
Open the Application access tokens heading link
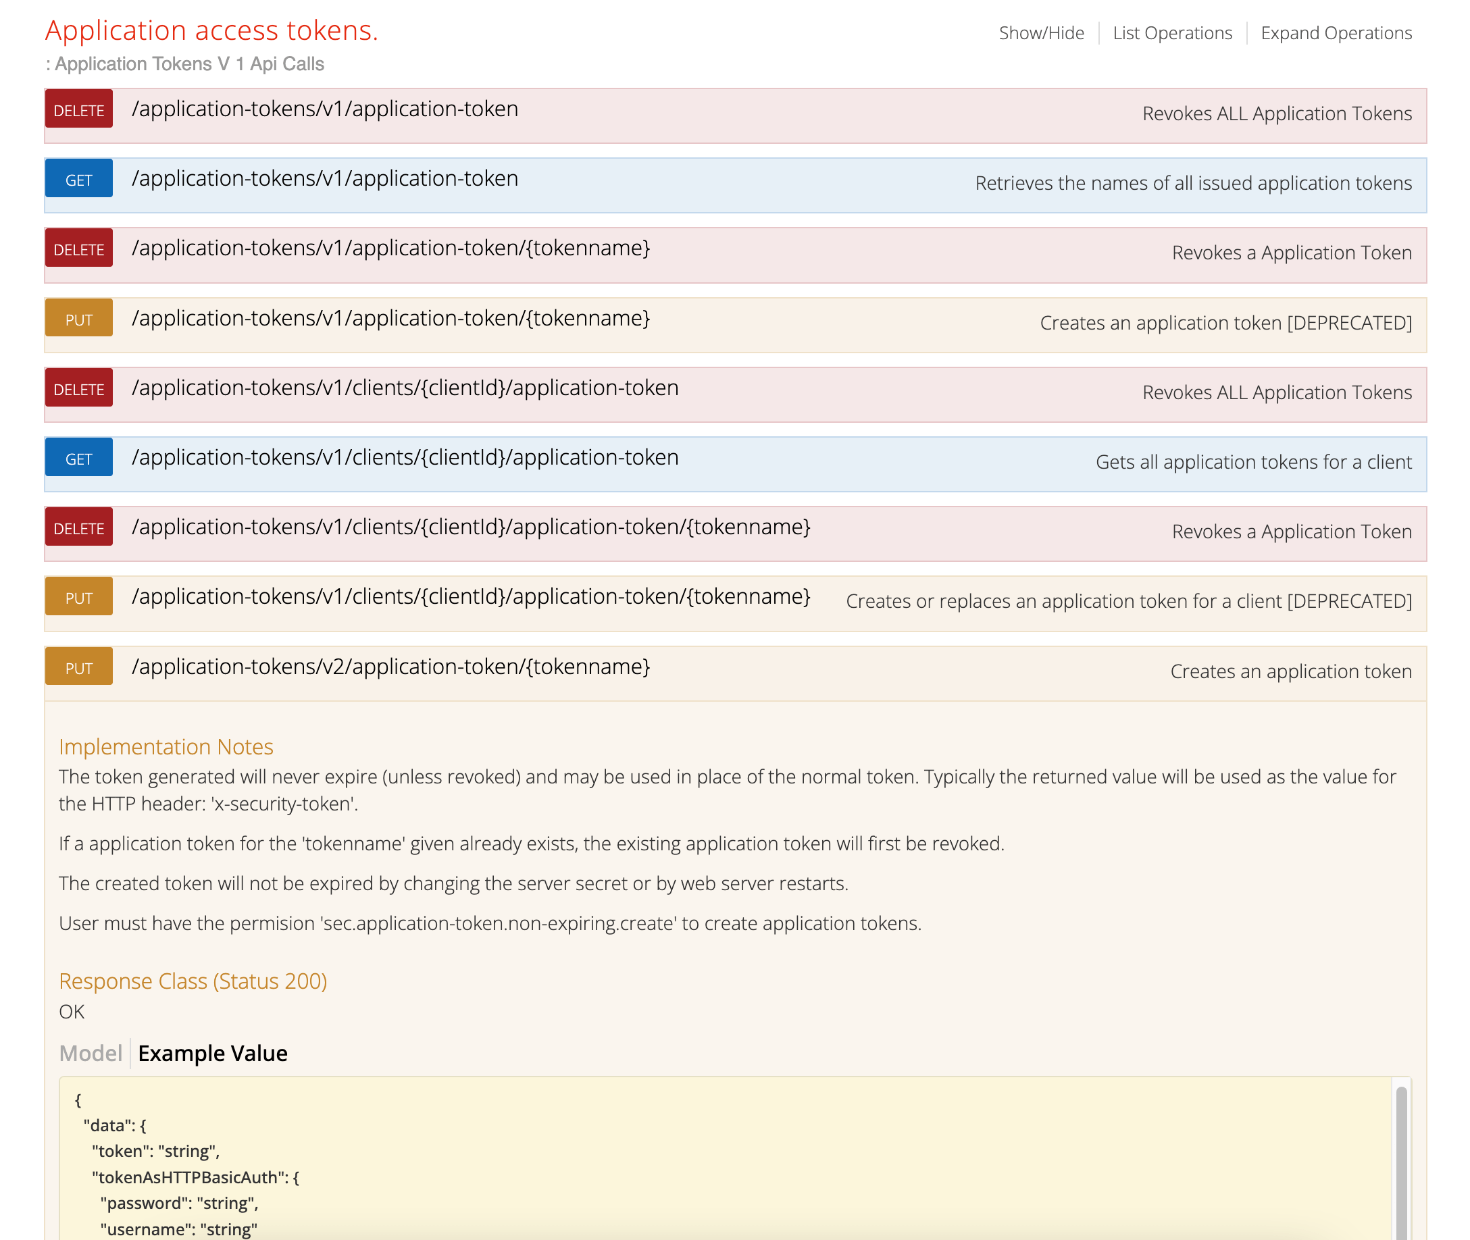point(211,30)
